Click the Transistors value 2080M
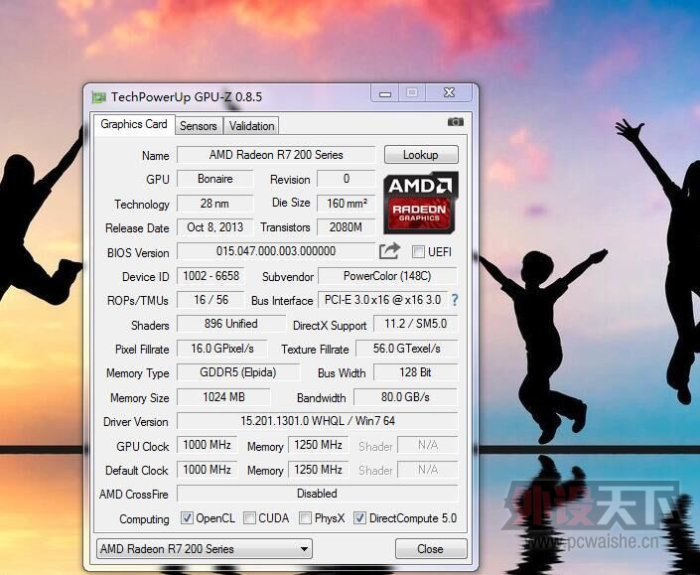Image resolution: width=700 pixels, height=575 pixels. [x=347, y=227]
